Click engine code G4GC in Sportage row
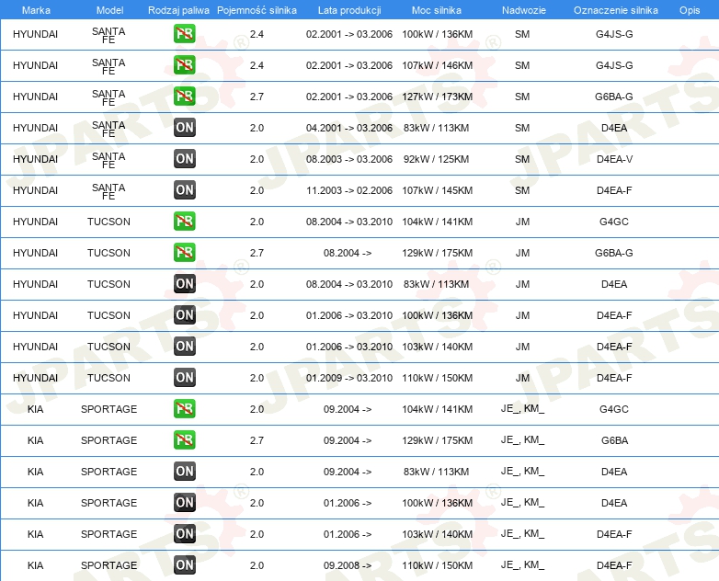This screenshot has height=581, width=719. pyautogui.click(x=614, y=409)
